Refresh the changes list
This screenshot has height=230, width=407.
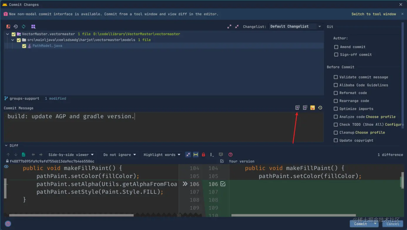coord(24,26)
